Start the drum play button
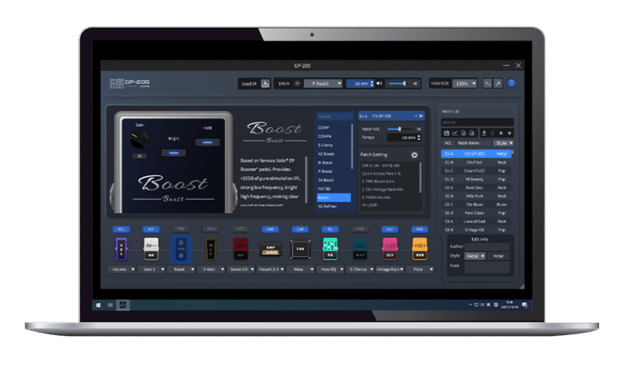The width and height of the screenshot is (626, 379). click(297, 83)
